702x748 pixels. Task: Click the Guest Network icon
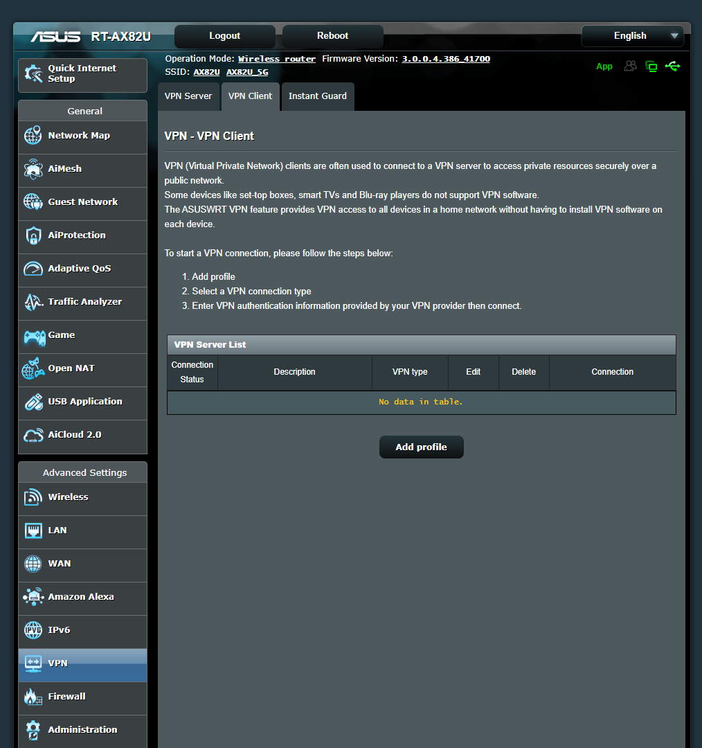click(33, 202)
